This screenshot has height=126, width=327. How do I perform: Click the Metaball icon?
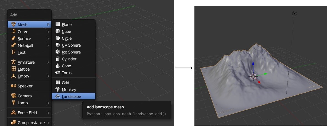pyautogui.click(x=14, y=45)
